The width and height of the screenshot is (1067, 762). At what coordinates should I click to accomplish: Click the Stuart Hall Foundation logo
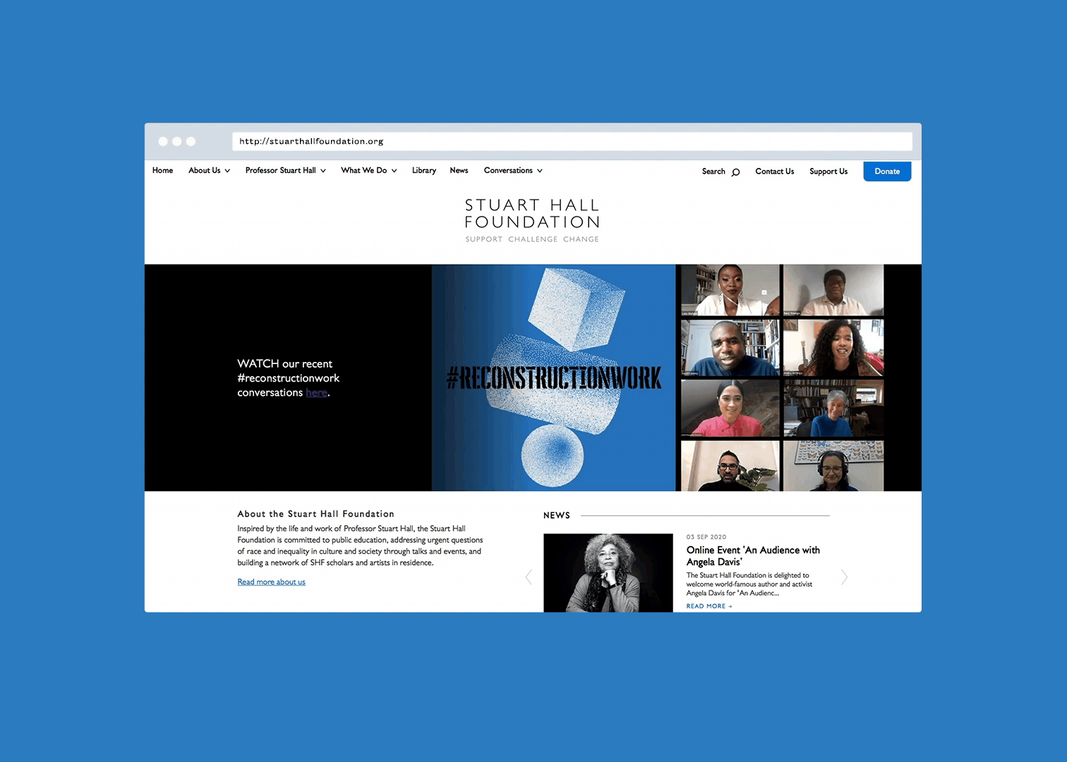pos(532,220)
